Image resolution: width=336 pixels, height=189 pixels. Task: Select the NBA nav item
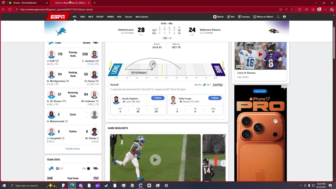click(x=83, y=17)
